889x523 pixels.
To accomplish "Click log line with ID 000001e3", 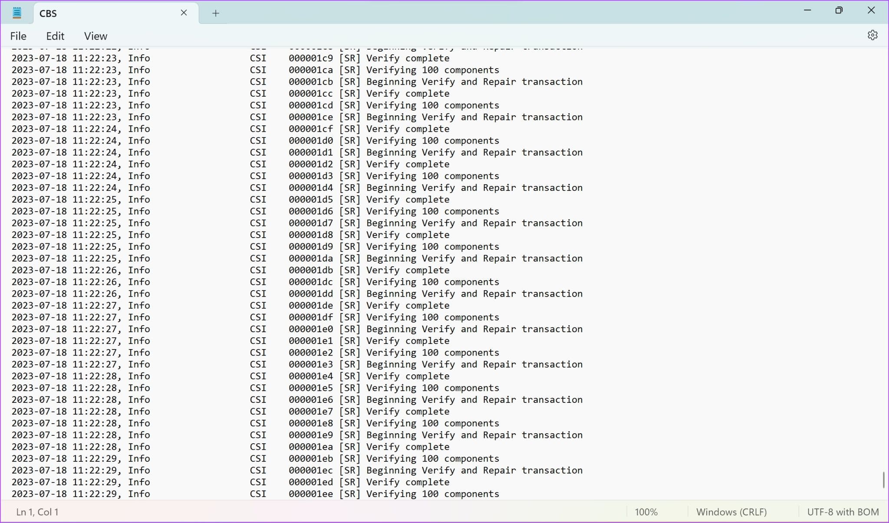I will (x=297, y=364).
